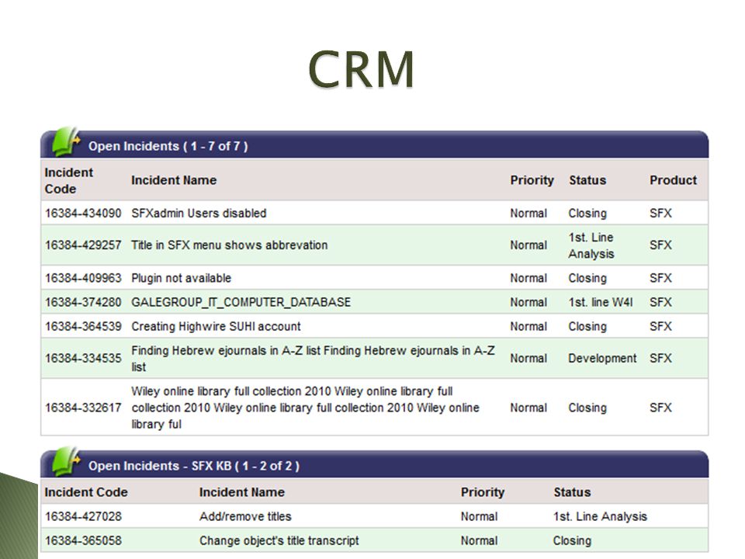745x559 pixels.
Task: Open incident 16384-434090
Action: (x=83, y=214)
